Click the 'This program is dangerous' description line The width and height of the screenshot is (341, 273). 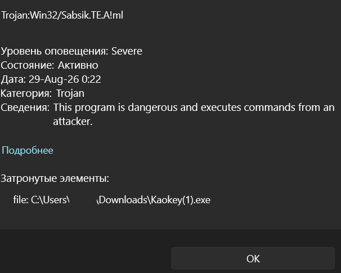[194, 108]
